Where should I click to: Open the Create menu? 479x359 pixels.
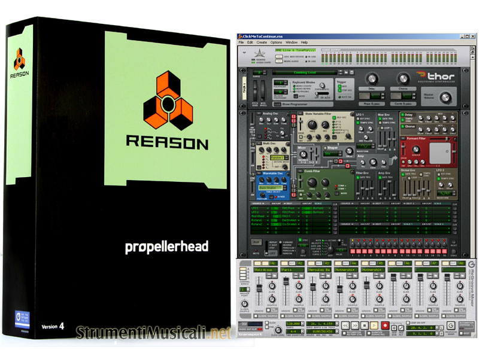point(261,42)
